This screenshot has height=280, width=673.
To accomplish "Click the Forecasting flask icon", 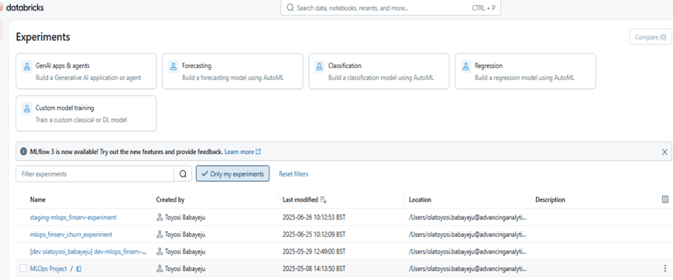I will pyautogui.click(x=173, y=66).
